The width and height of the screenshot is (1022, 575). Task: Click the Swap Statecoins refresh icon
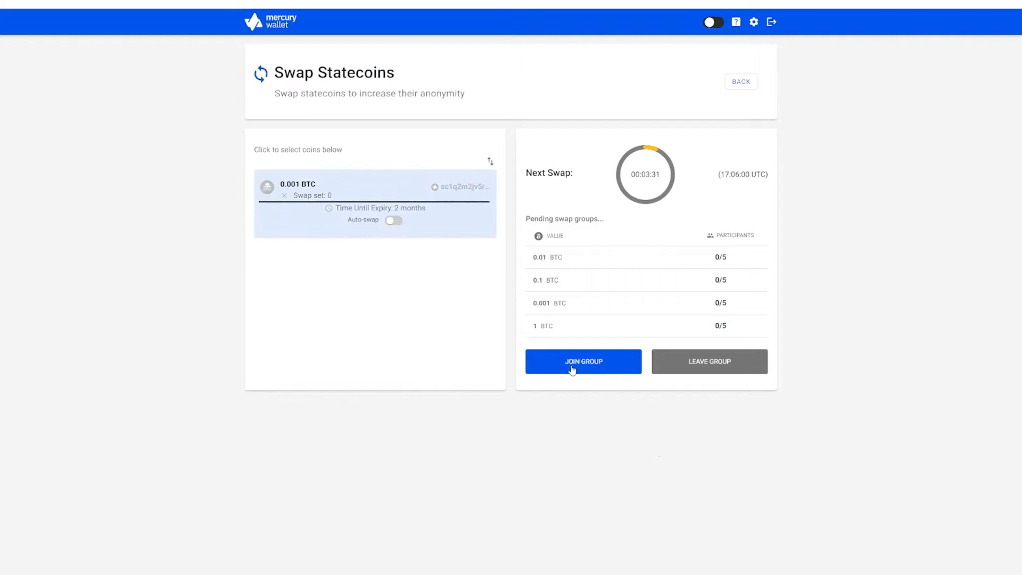(x=261, y=73)
